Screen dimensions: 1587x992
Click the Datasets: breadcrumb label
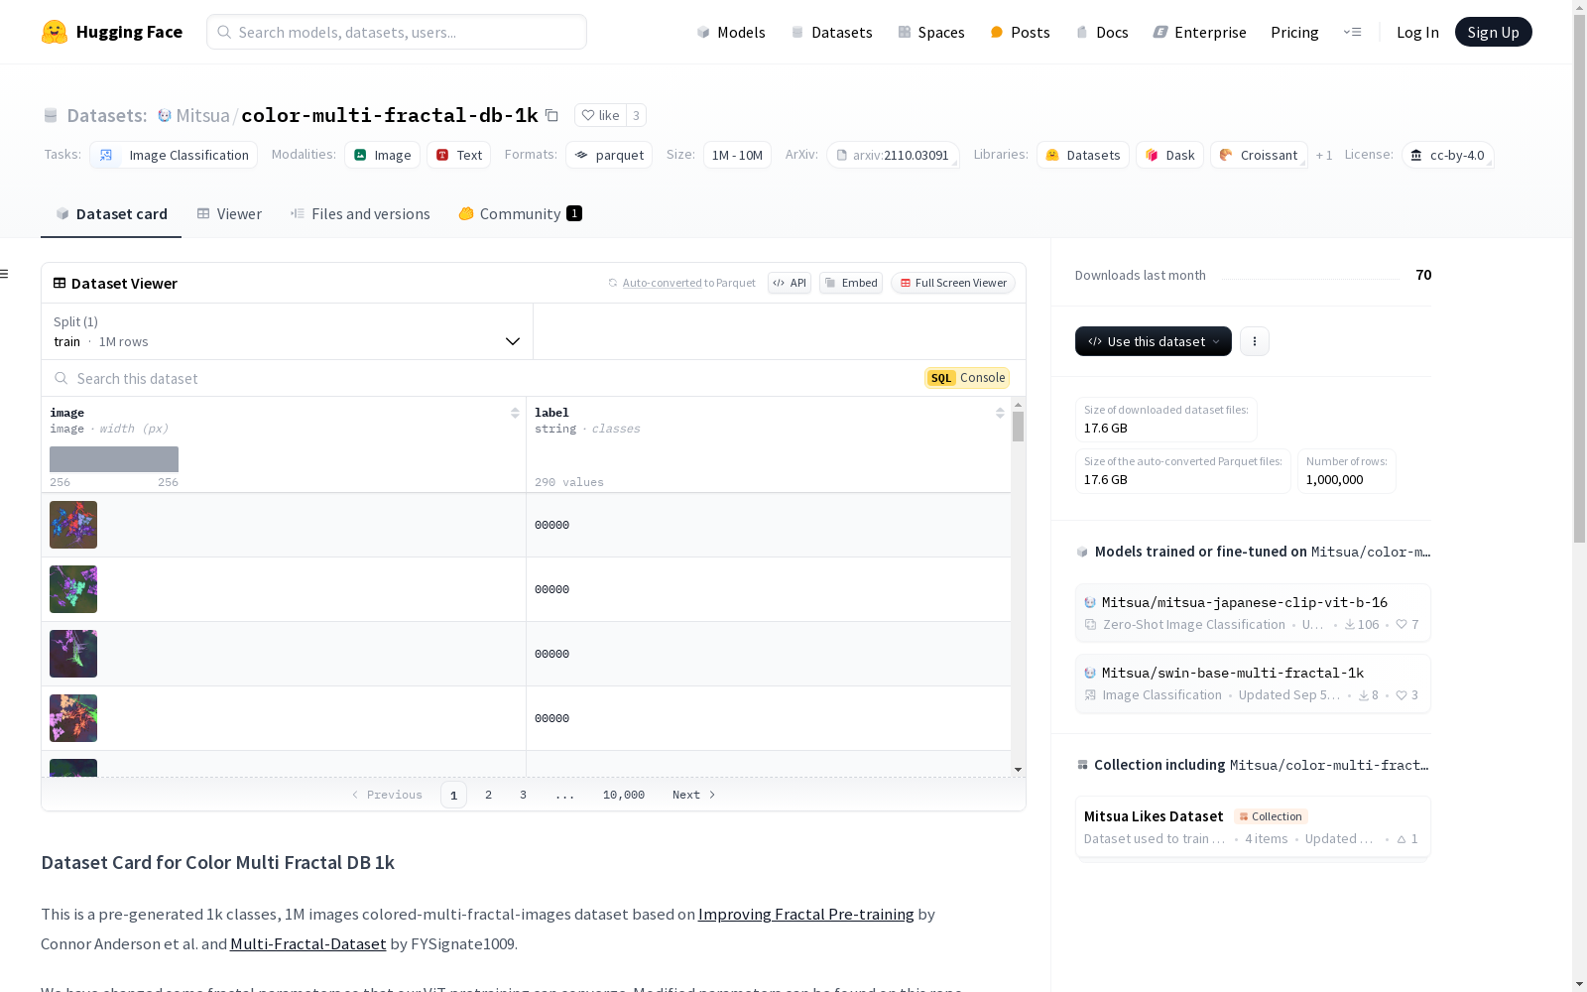(x=107, y=115)
